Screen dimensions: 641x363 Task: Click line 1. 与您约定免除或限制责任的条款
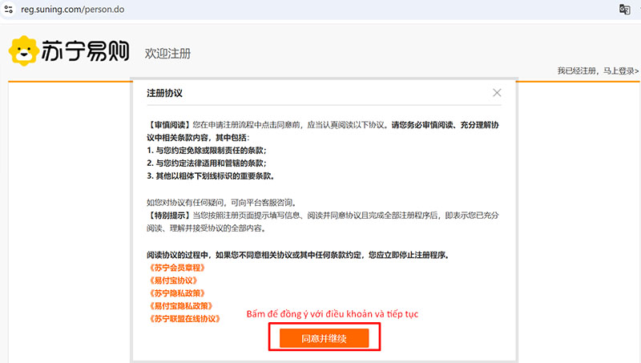coord(207,151)
